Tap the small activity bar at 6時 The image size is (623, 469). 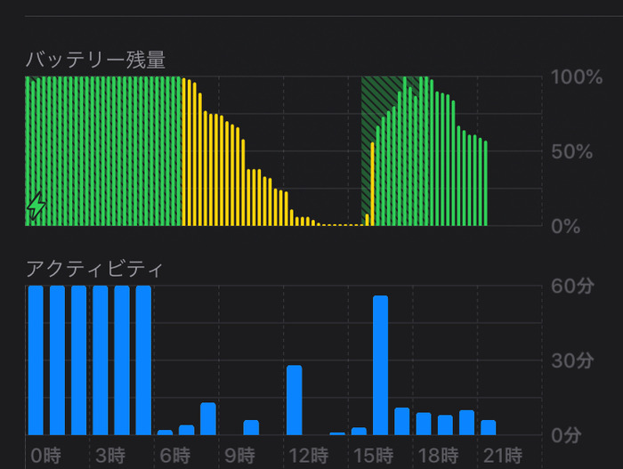165,433
